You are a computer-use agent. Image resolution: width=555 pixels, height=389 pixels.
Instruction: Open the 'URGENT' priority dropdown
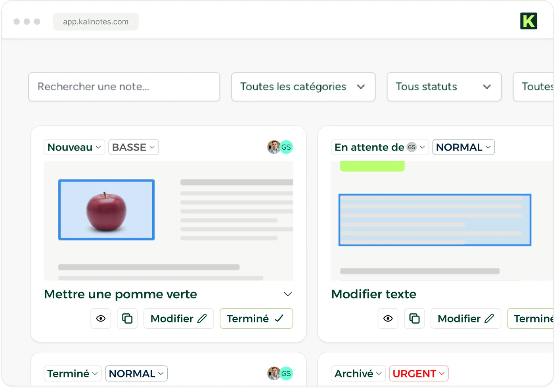(419, 374)
